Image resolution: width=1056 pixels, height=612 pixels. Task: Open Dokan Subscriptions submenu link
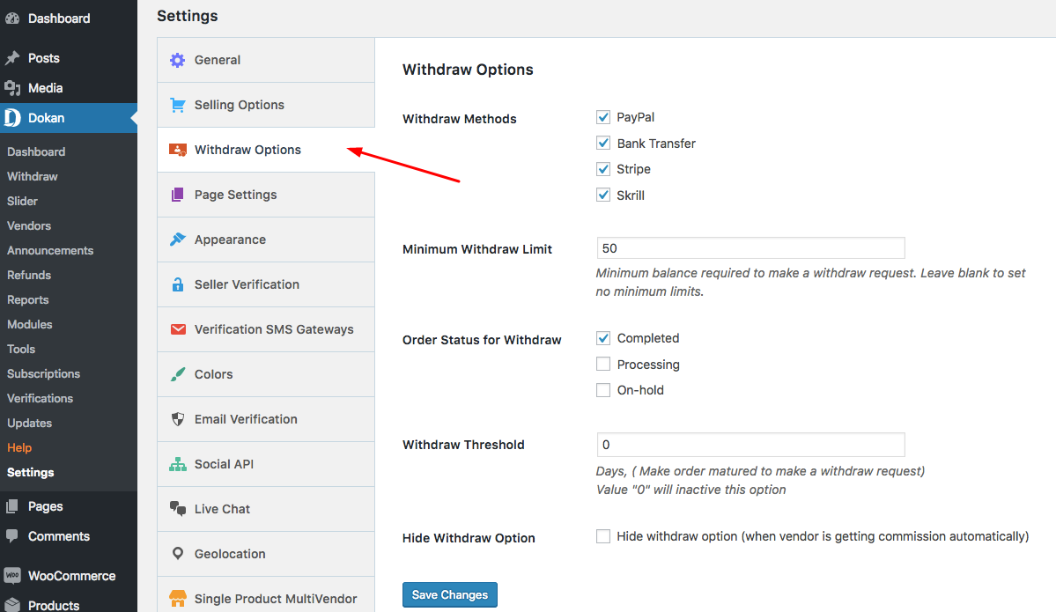[x=43, y=373]
